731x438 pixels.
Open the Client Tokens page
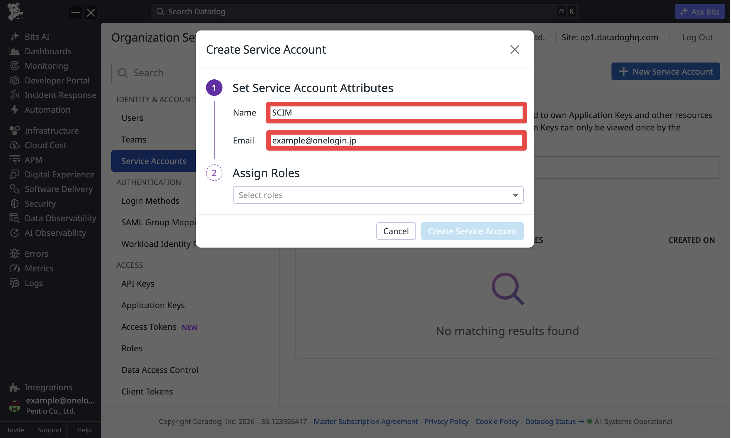[x=147, y=391]
